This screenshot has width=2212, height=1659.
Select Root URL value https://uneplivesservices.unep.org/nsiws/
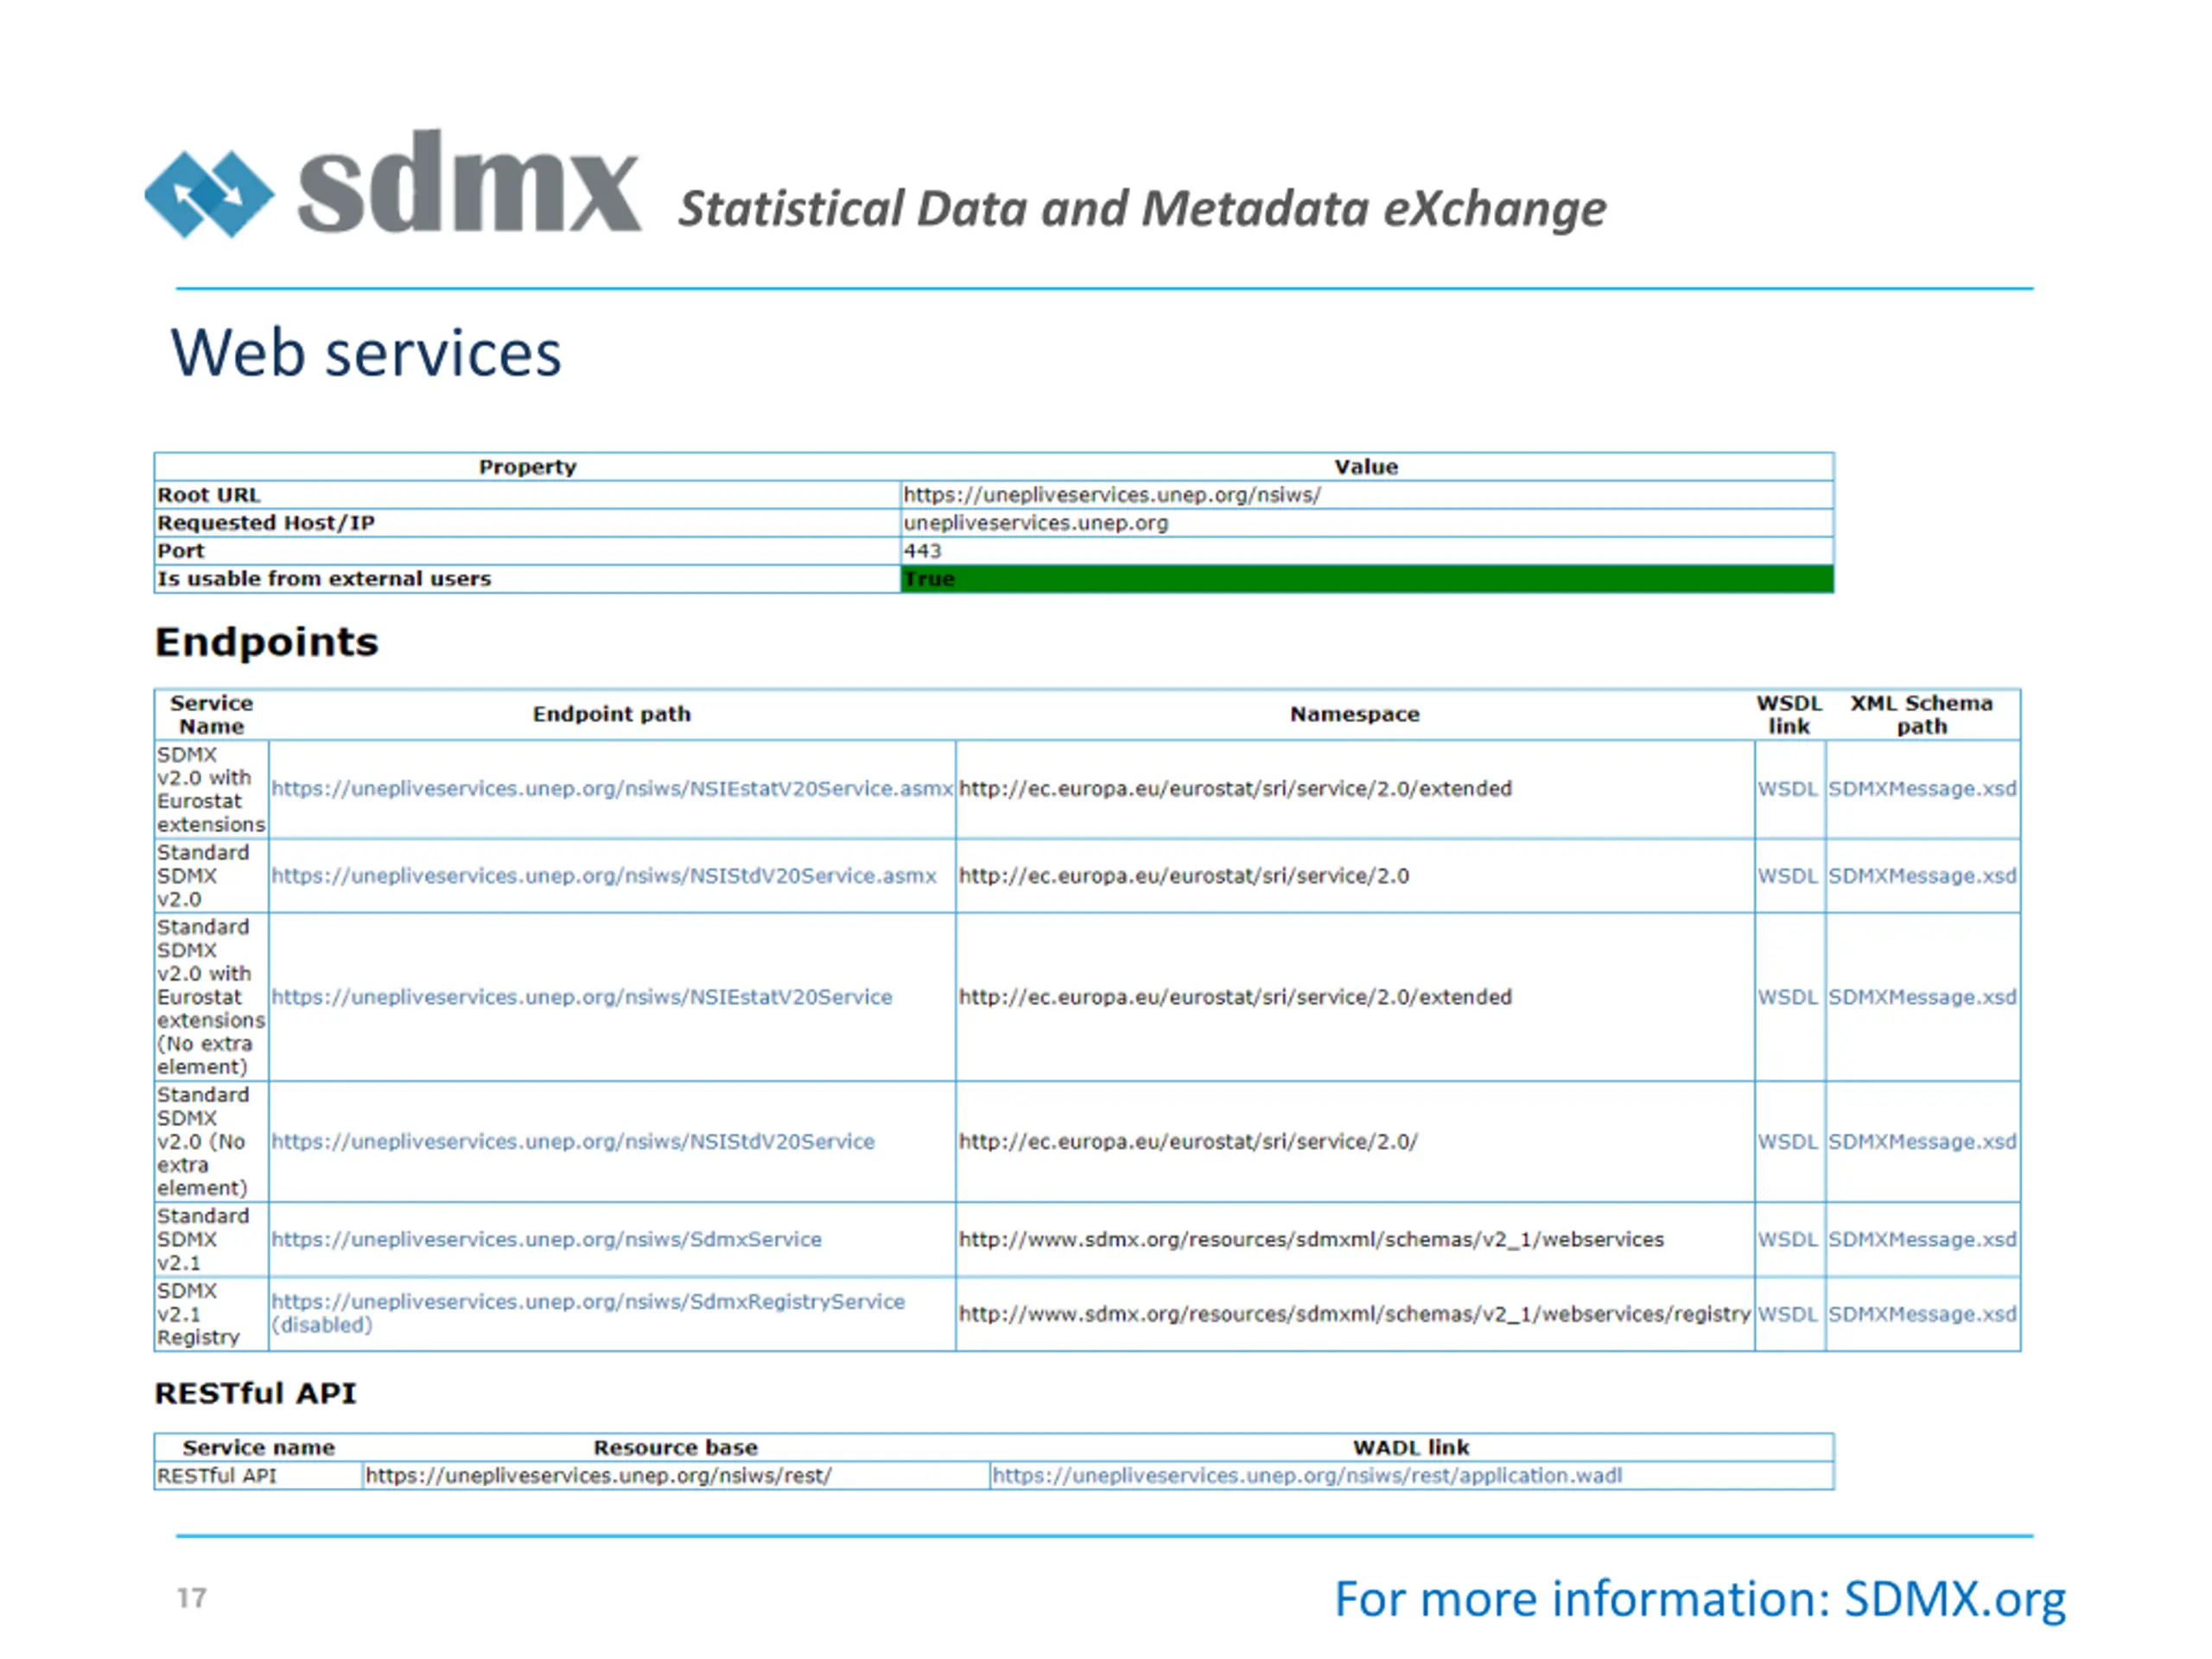(1112, 495)
